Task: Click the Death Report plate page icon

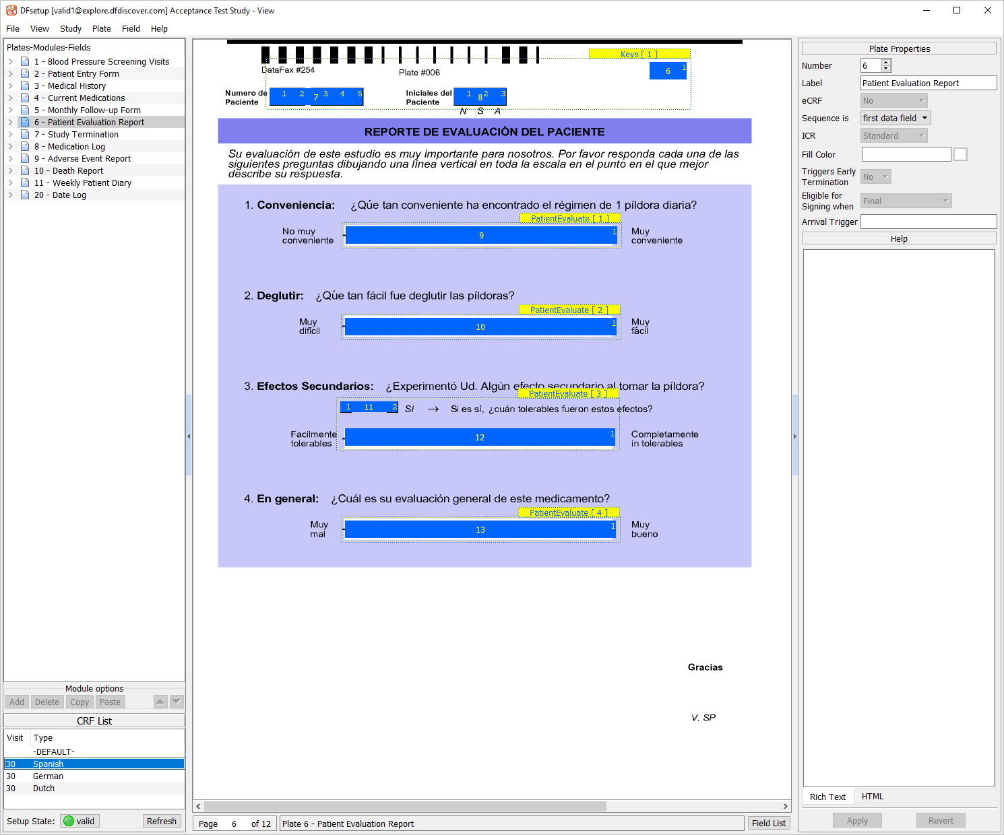Action: tap(25, 171)
